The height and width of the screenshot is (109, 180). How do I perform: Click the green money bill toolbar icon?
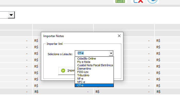(x=120, y=1)
